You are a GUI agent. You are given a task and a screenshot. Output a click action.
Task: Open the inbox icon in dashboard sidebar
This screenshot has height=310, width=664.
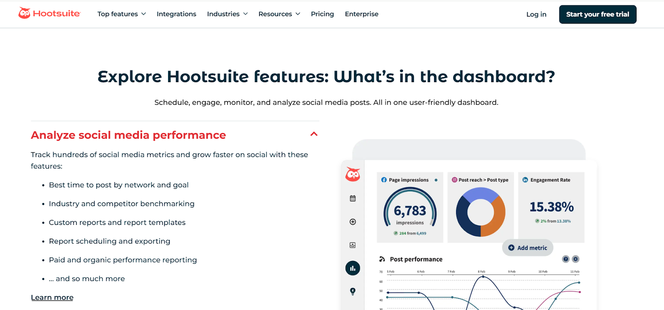tap(353, 245)
